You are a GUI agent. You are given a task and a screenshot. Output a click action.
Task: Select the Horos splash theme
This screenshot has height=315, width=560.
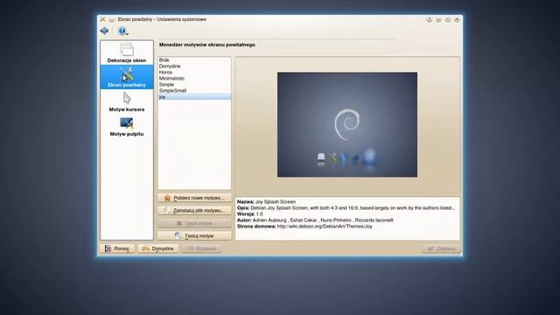pyautogui.click(x=194, y=72)
